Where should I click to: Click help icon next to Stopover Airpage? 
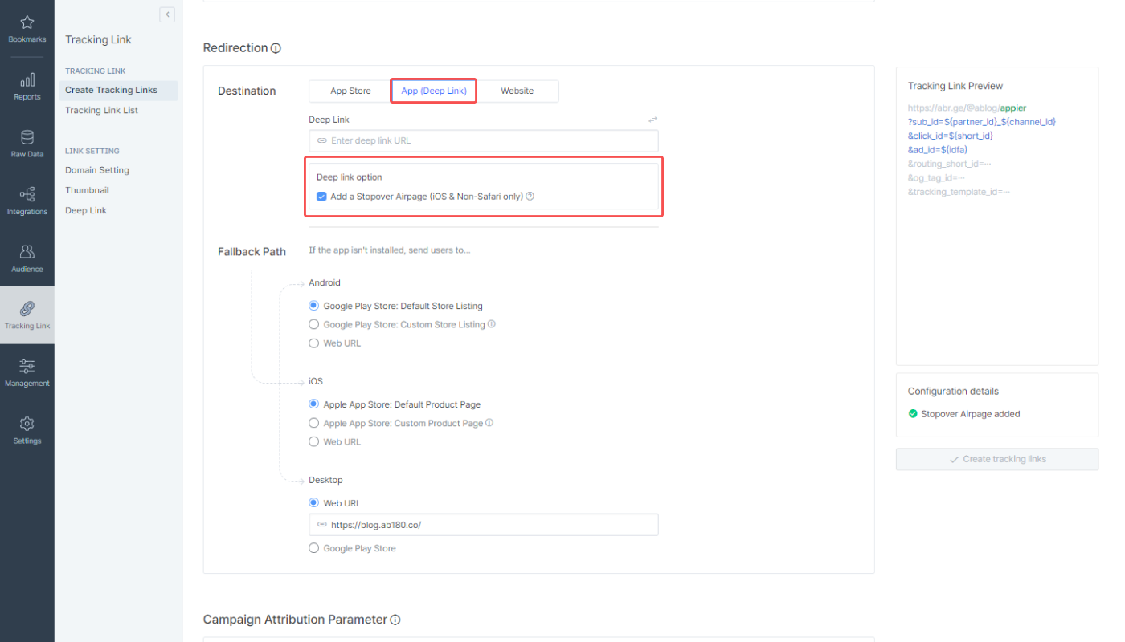point(530,197)
